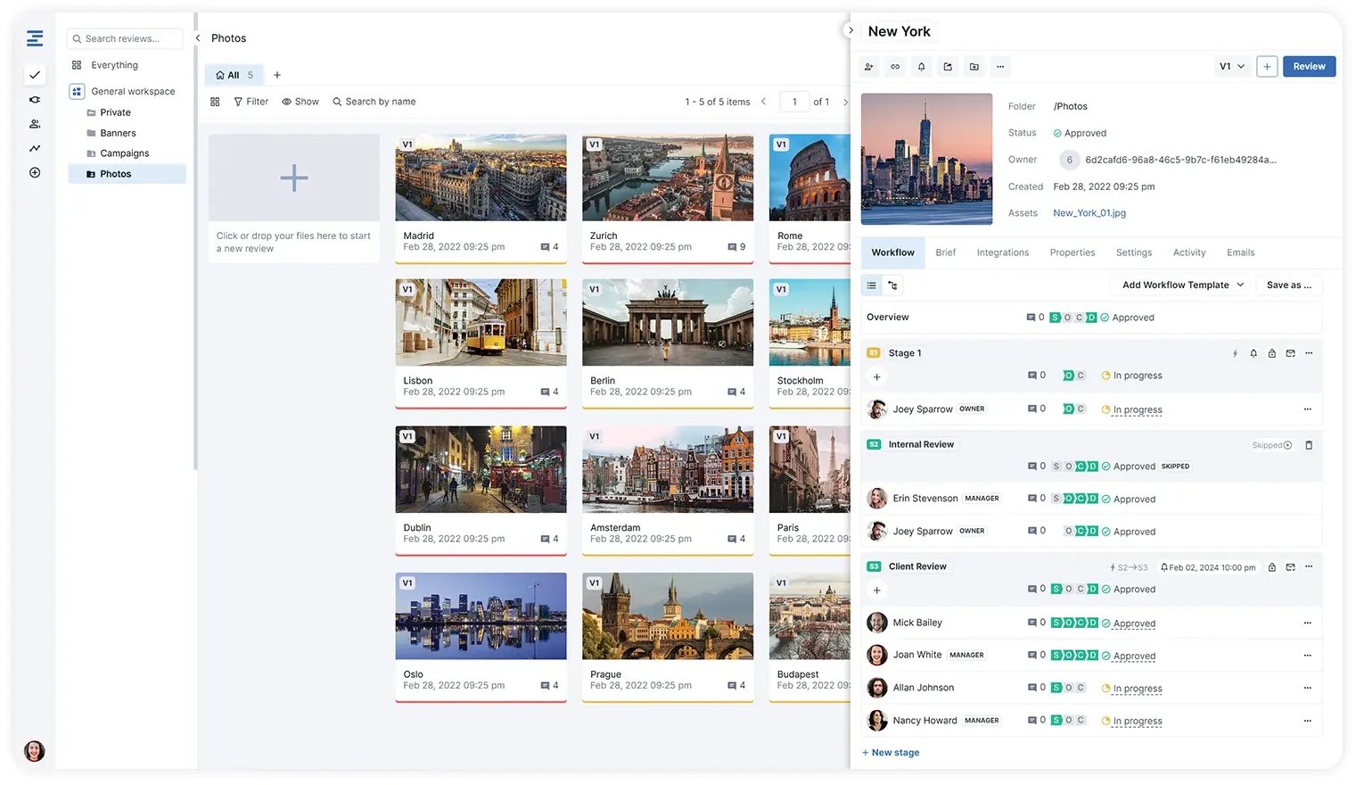Image resolution: width=1356 pixels, height=785 pixels.
Task: Open the Lisbon photo thumbnail
Action: click(481, 323)
